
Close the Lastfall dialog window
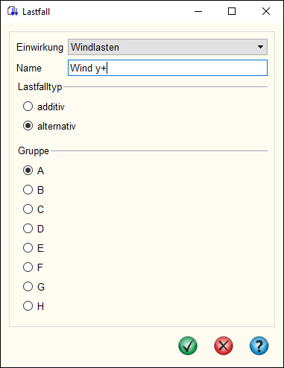coord(266,11)
